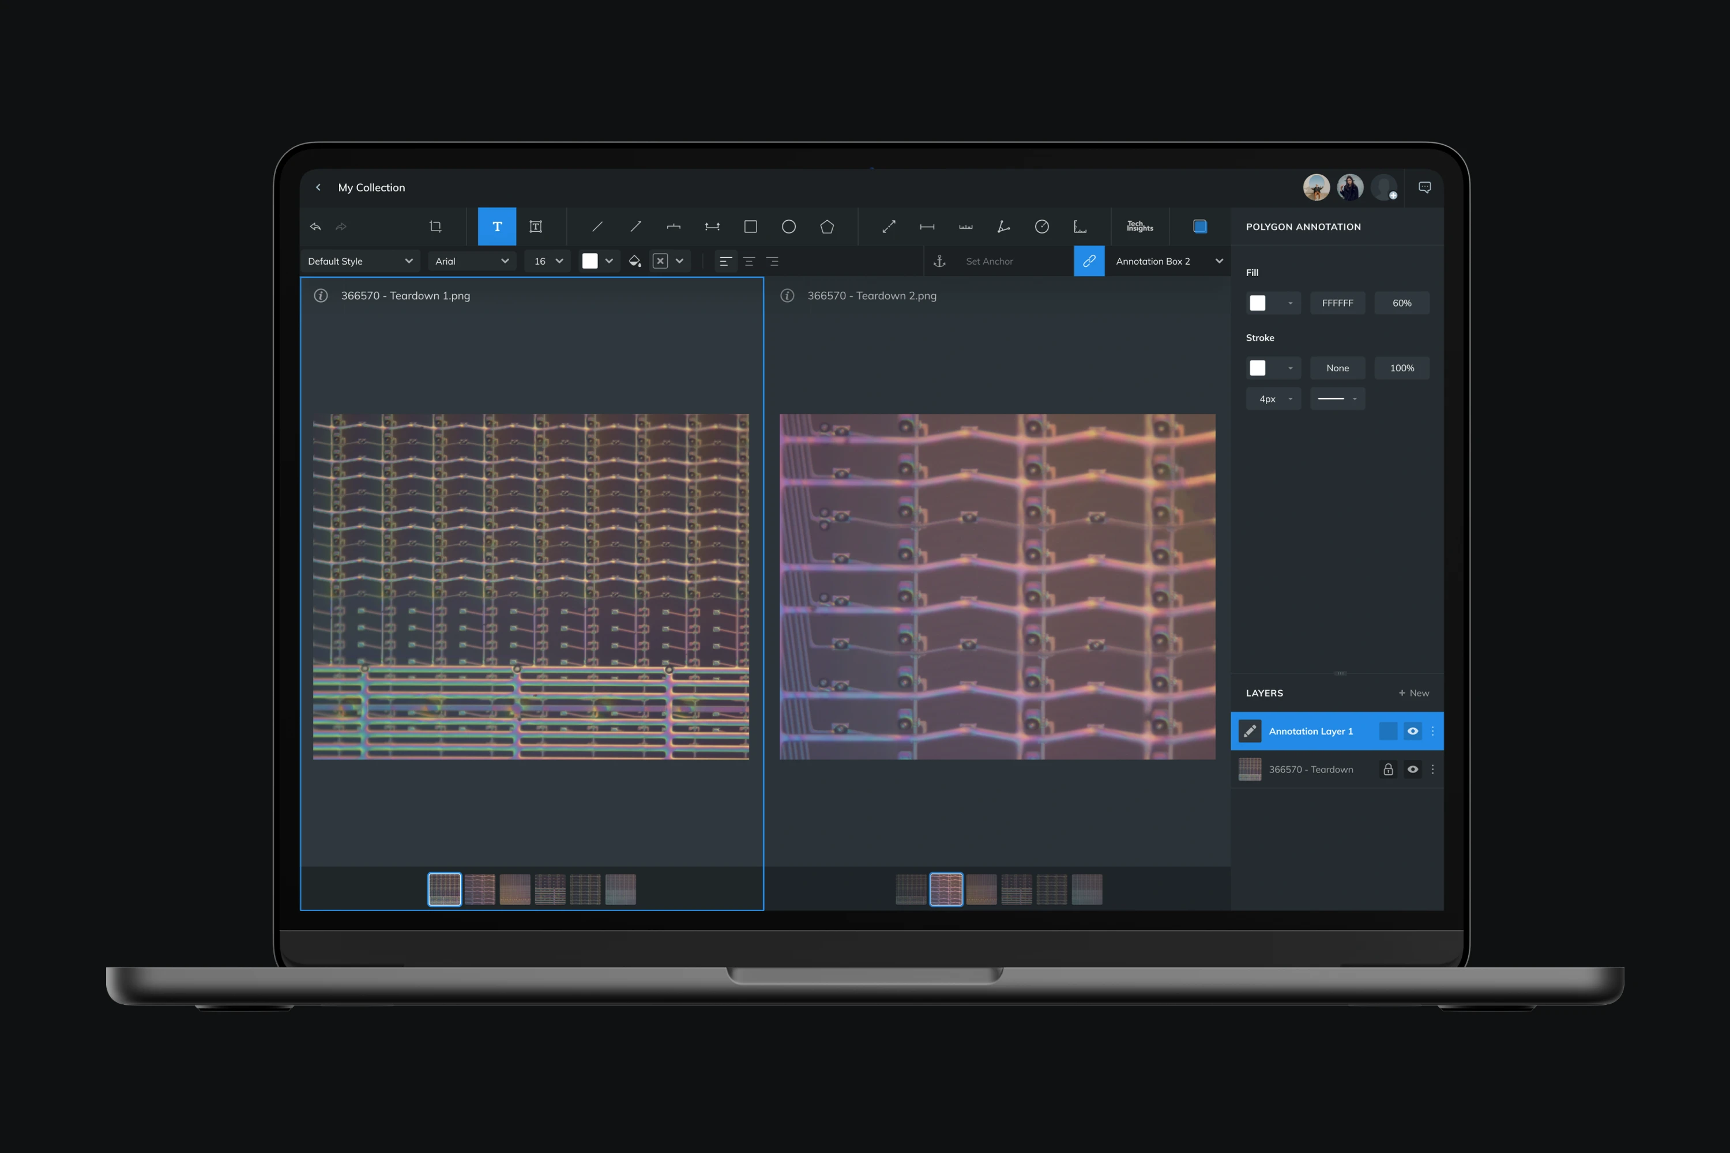1730x1153 pixels.
Task: Click the anchor icon beside Set Anchor
Action: pyautogui.click(x=939, y=261)
